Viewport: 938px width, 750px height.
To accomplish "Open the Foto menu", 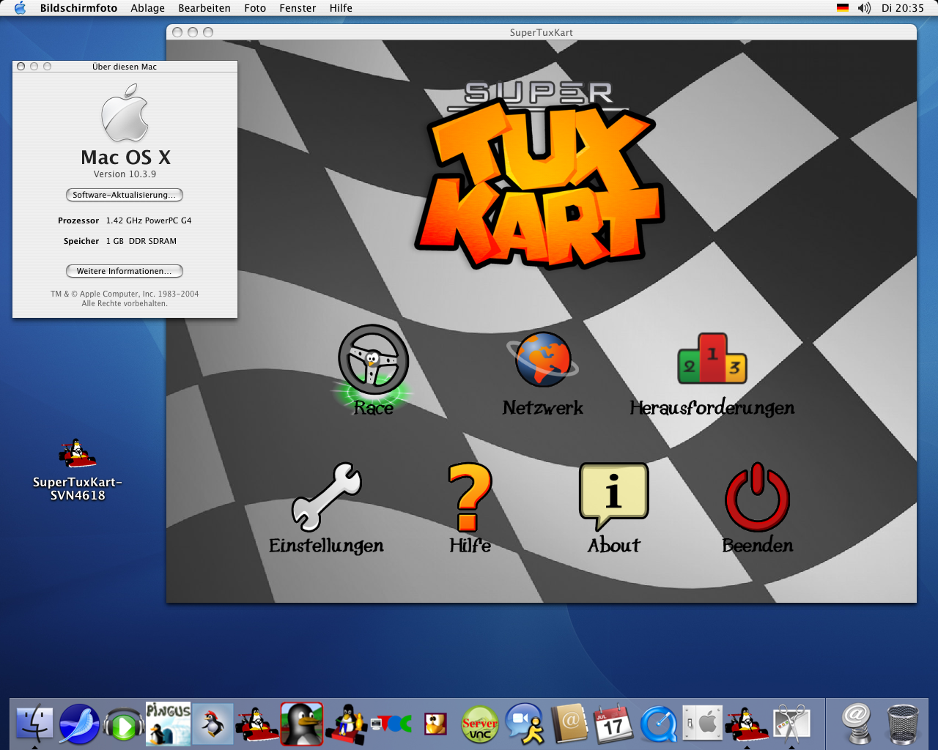I will click(x=255, y=8).
